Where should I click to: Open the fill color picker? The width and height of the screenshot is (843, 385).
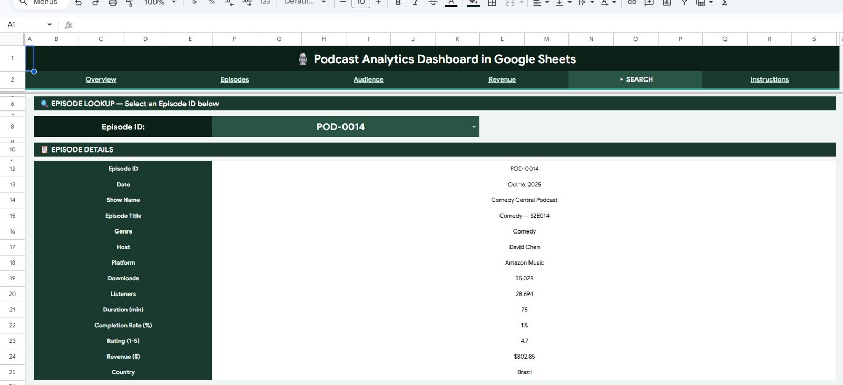pos(474,3)
